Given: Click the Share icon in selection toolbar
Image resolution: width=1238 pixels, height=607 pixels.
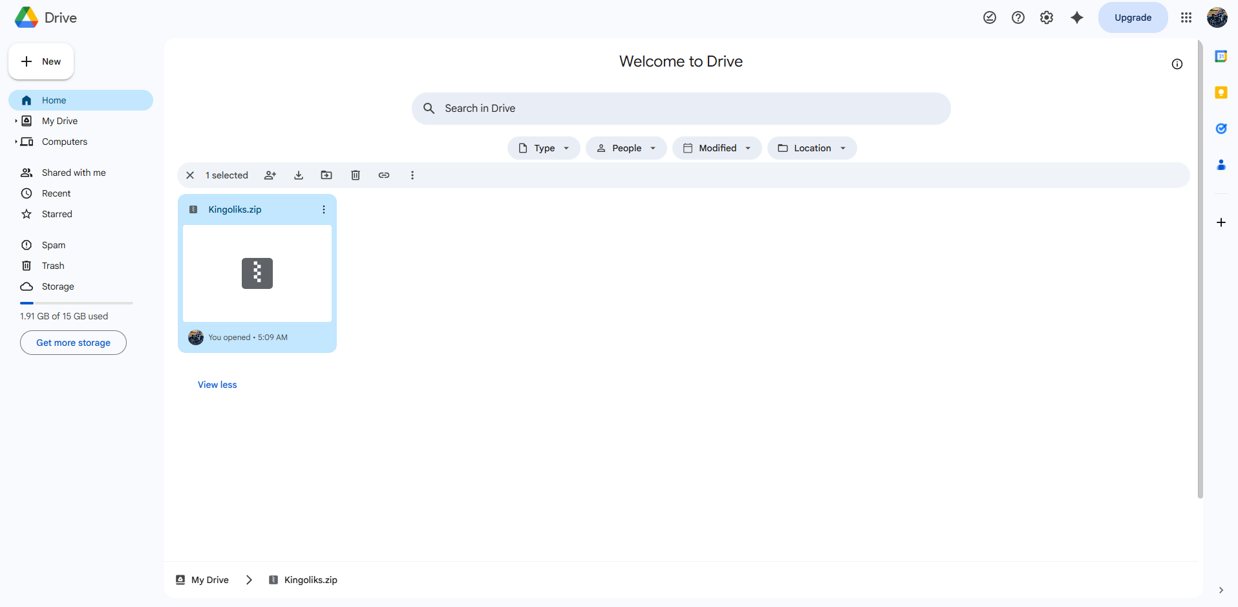Looking at the screenshot, I should [270, 175].
